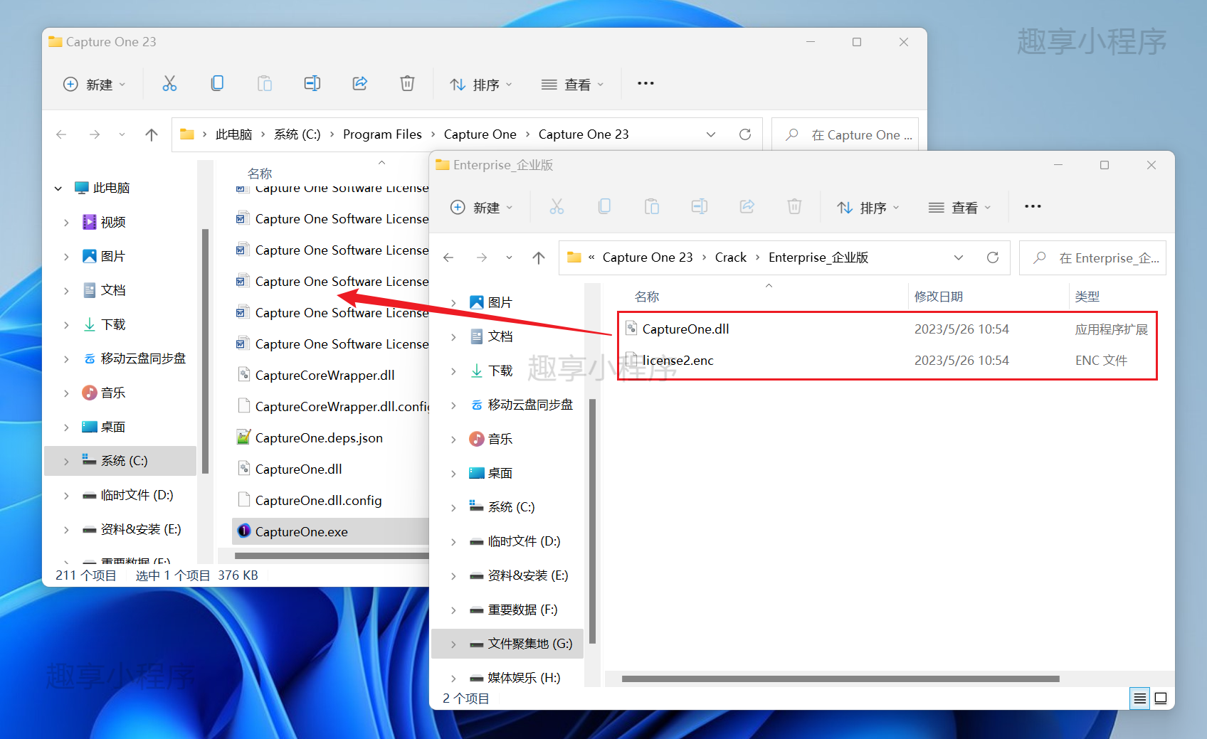Viewport: 1207px width, 739px height.
Task: Go forward in Capture One 23 window
Action: coord(95,134)
